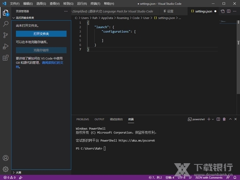Open the 选择(S) menu
The image size is (240, 180).
[x=41, y=4]
